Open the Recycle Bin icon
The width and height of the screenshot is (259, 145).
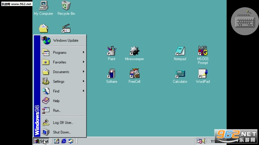pos(66,6)
